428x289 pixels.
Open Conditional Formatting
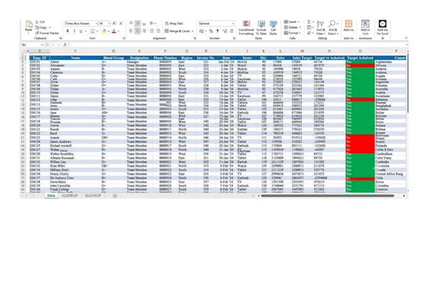(x=246, y=28)
